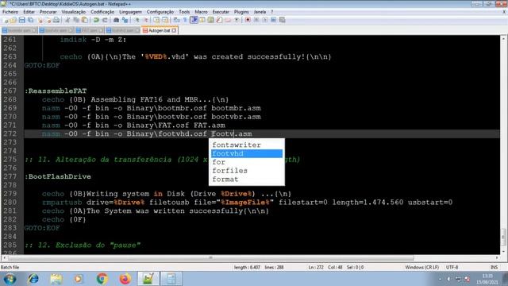
Task: Open the Visualização menu
Action: tap(74, 12)
